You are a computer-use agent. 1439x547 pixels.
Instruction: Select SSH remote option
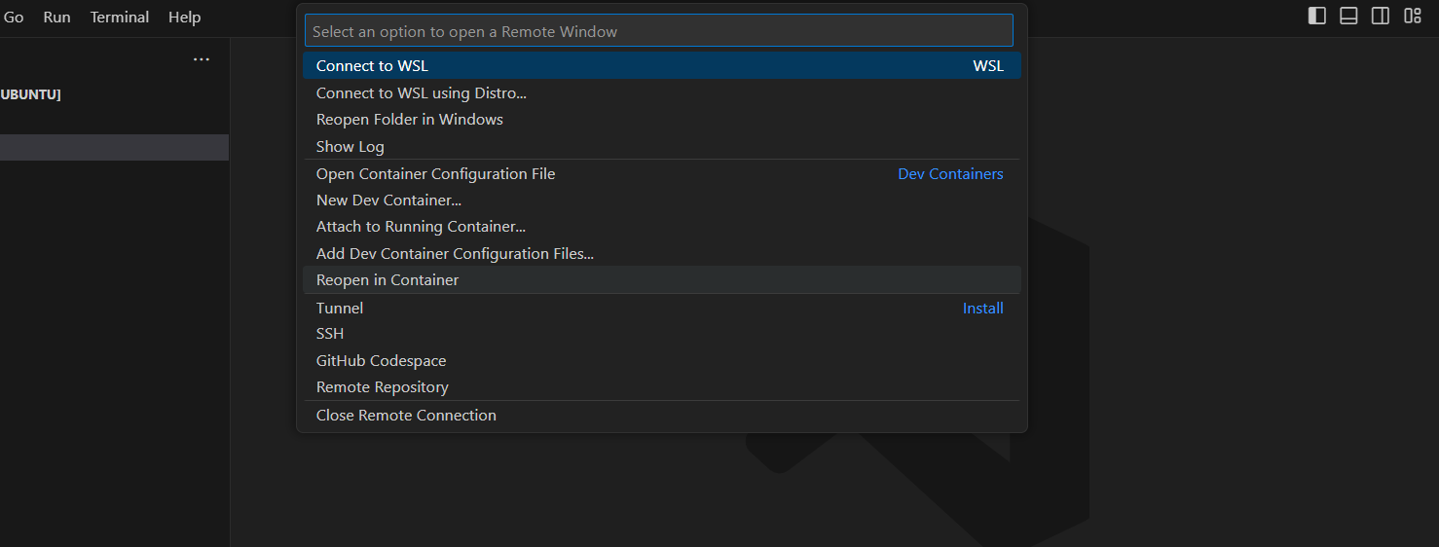click(x=662, y=334)
